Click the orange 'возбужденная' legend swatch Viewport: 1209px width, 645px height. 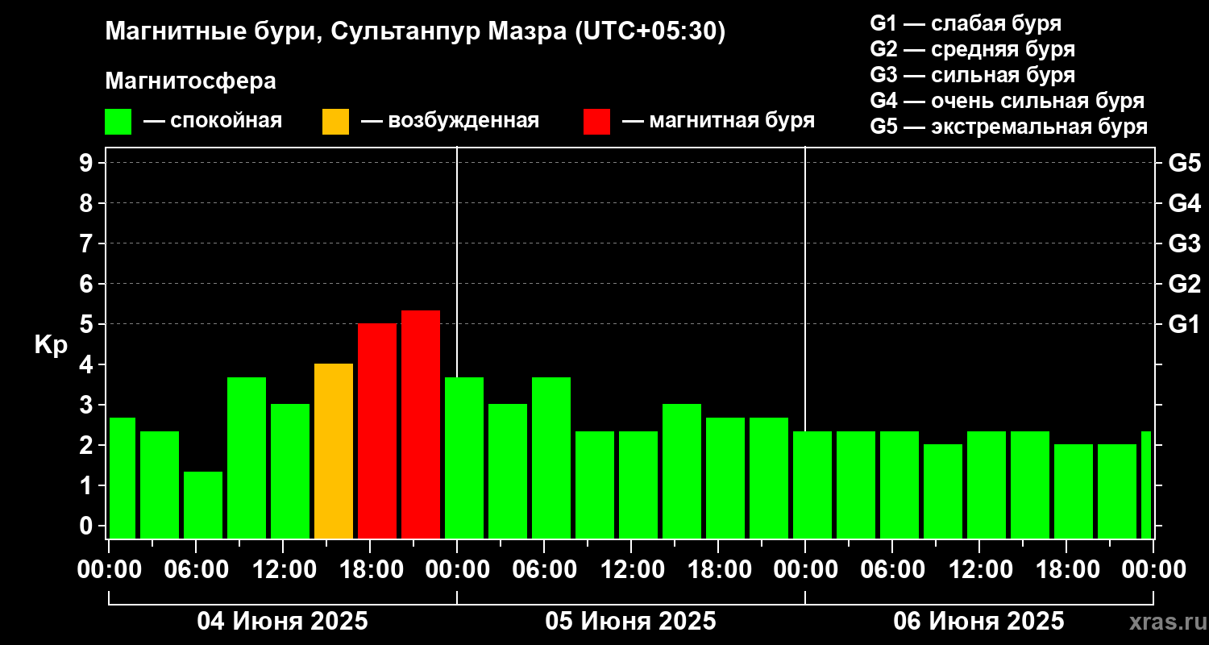tap(335, 122)
